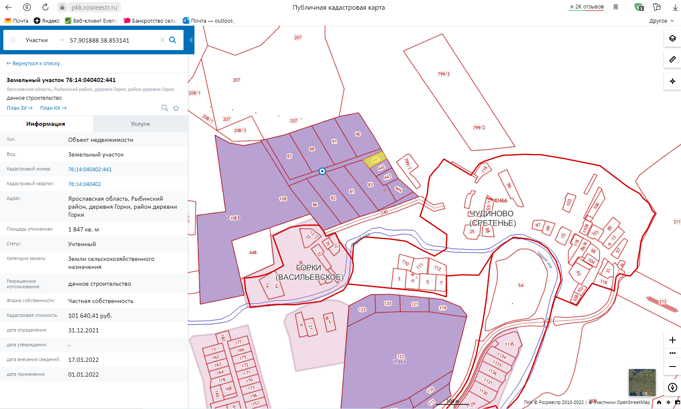This screenshot has height=409, width=681.
Task: Open the browser downloads arrow
Action: coord(675,7)
